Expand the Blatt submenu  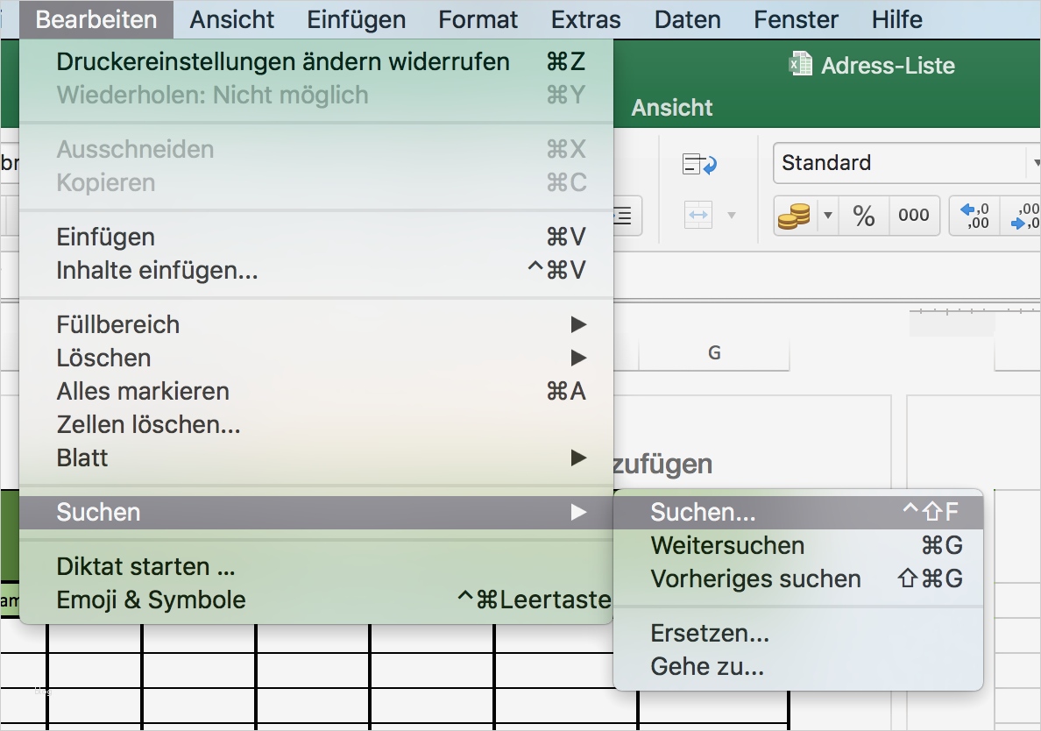pyautogui.click(x=578, y=457)
